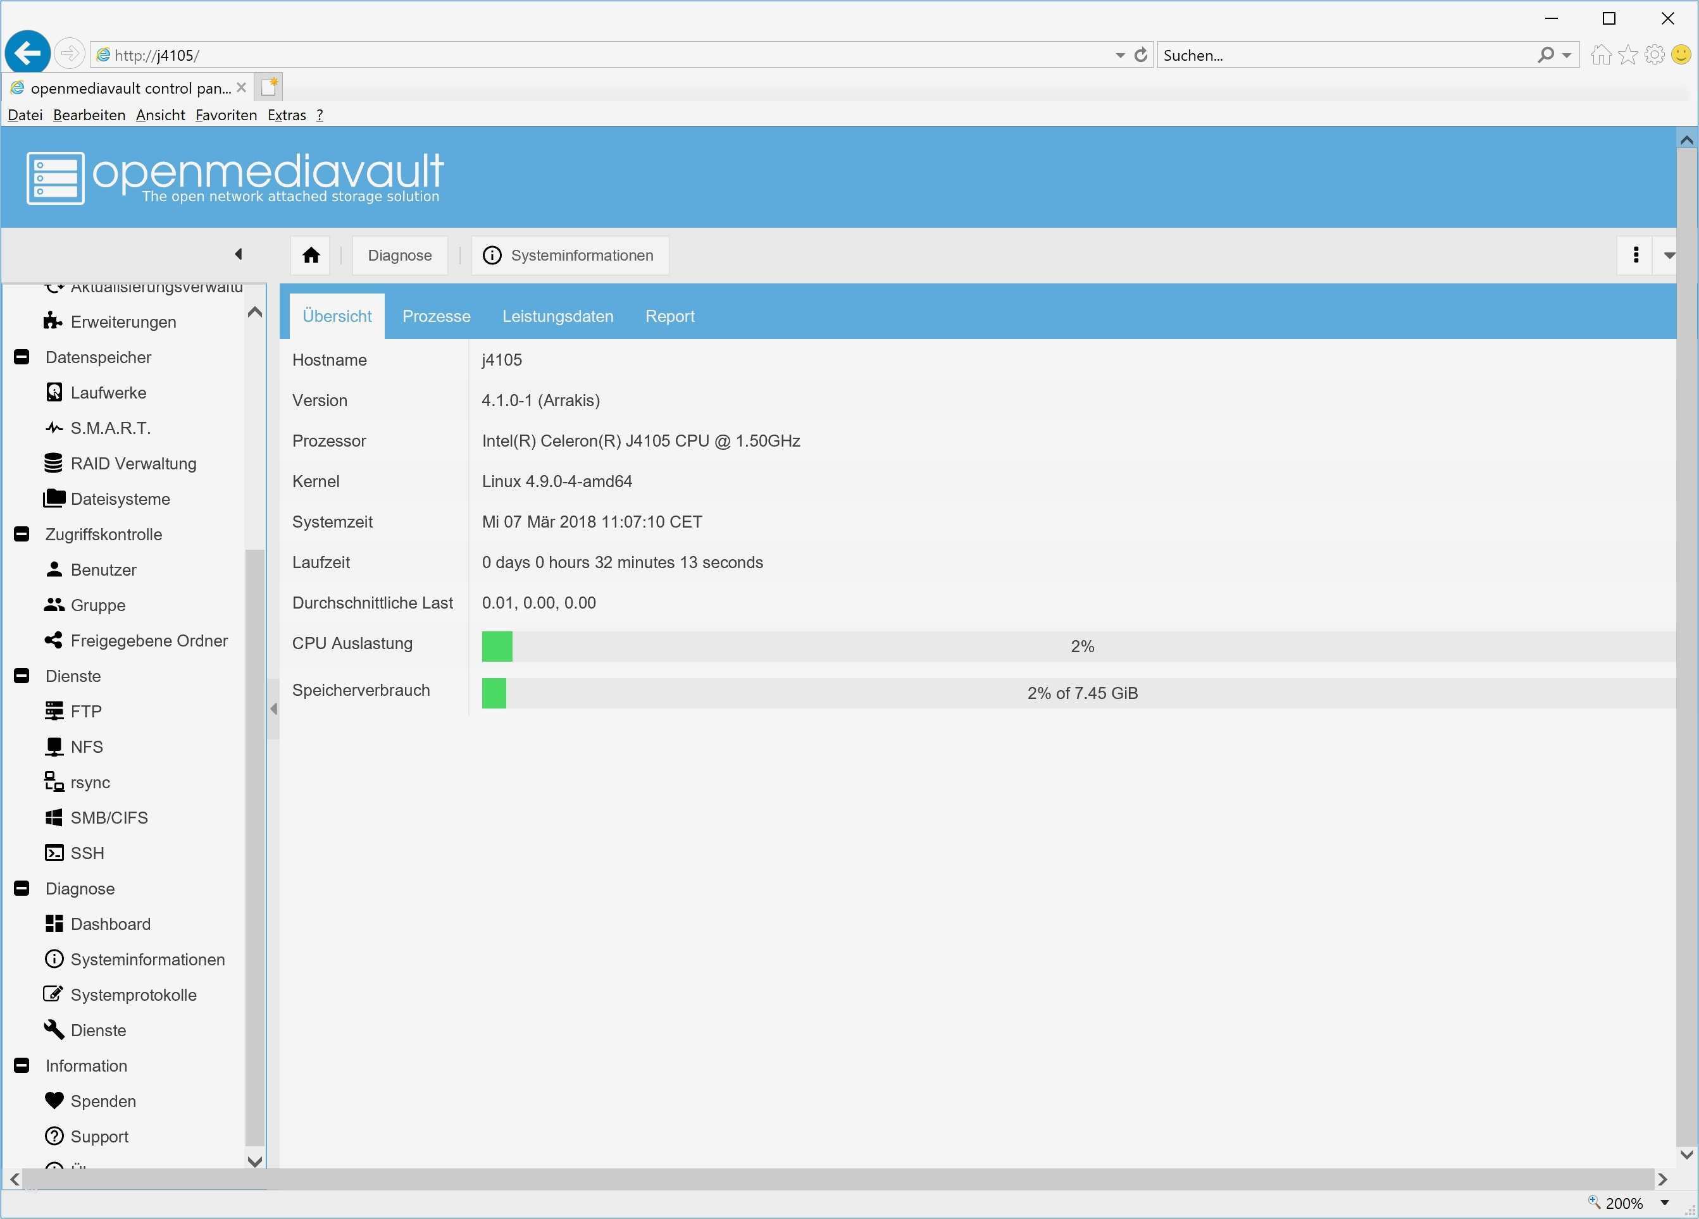Viewport: 1699px width, 1219px height.
Task: Click the Diagnose breadcrumb button
Action: tap(399, 256)
